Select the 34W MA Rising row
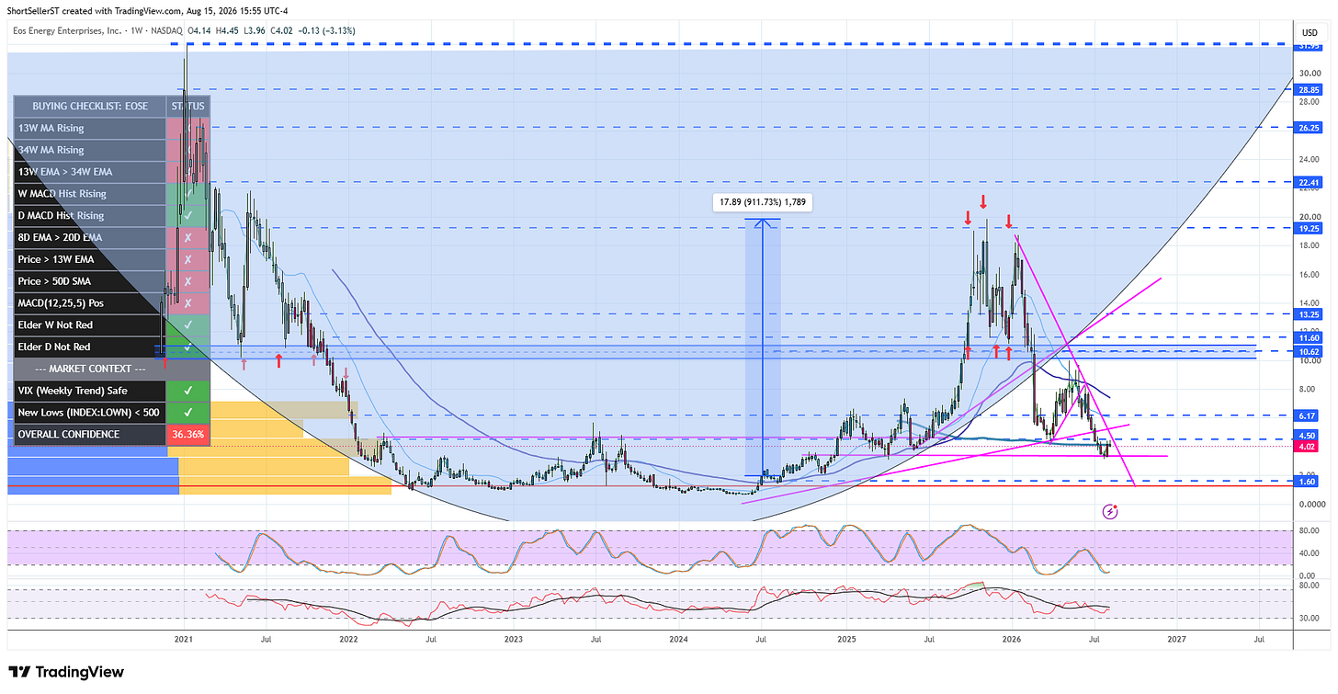The height and width of the screenshot is (694, 1338). (112, 150)
